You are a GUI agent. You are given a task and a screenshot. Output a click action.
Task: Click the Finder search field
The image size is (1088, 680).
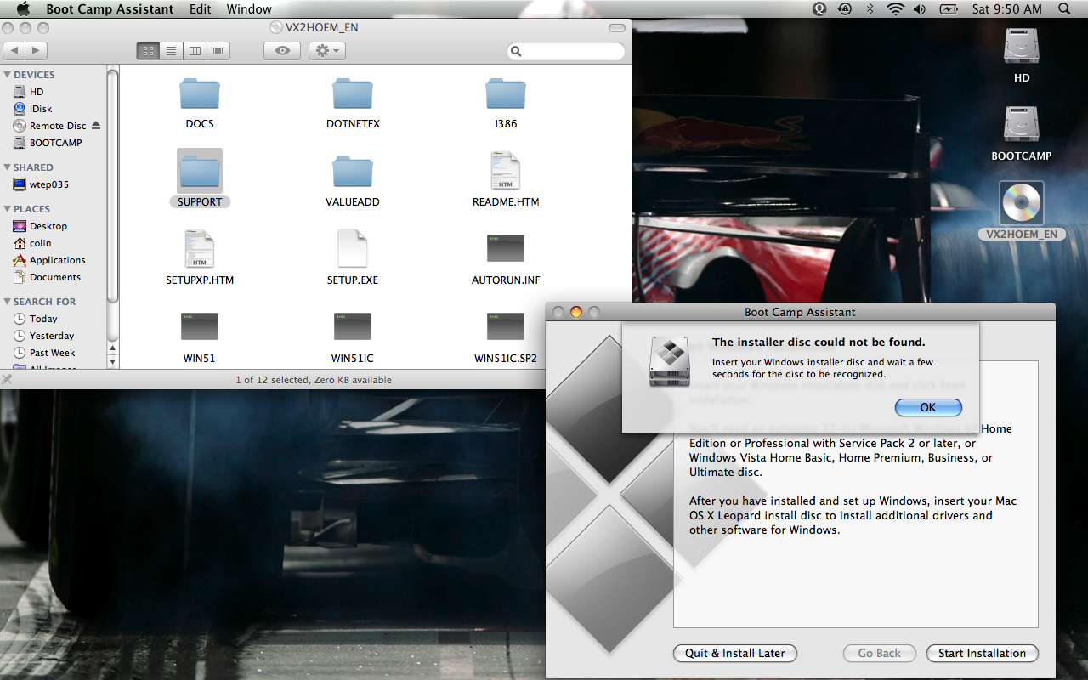point(566,52)
